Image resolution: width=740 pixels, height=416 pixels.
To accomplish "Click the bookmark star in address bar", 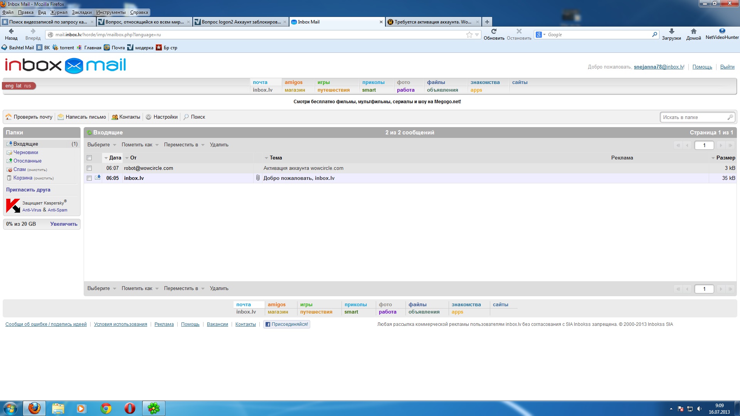I will coord(469,35).
